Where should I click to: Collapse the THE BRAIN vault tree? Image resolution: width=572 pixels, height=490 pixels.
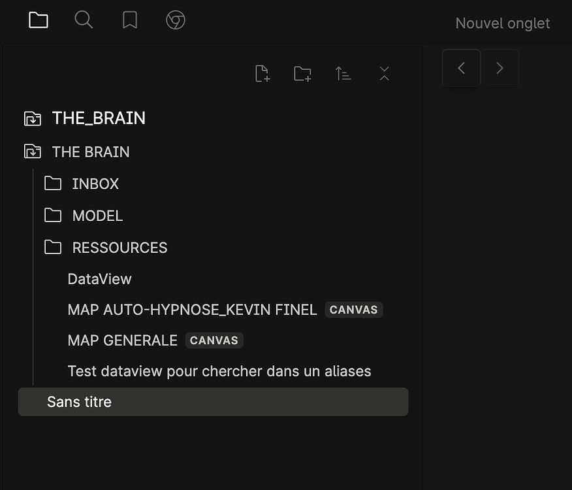point(32,152)
